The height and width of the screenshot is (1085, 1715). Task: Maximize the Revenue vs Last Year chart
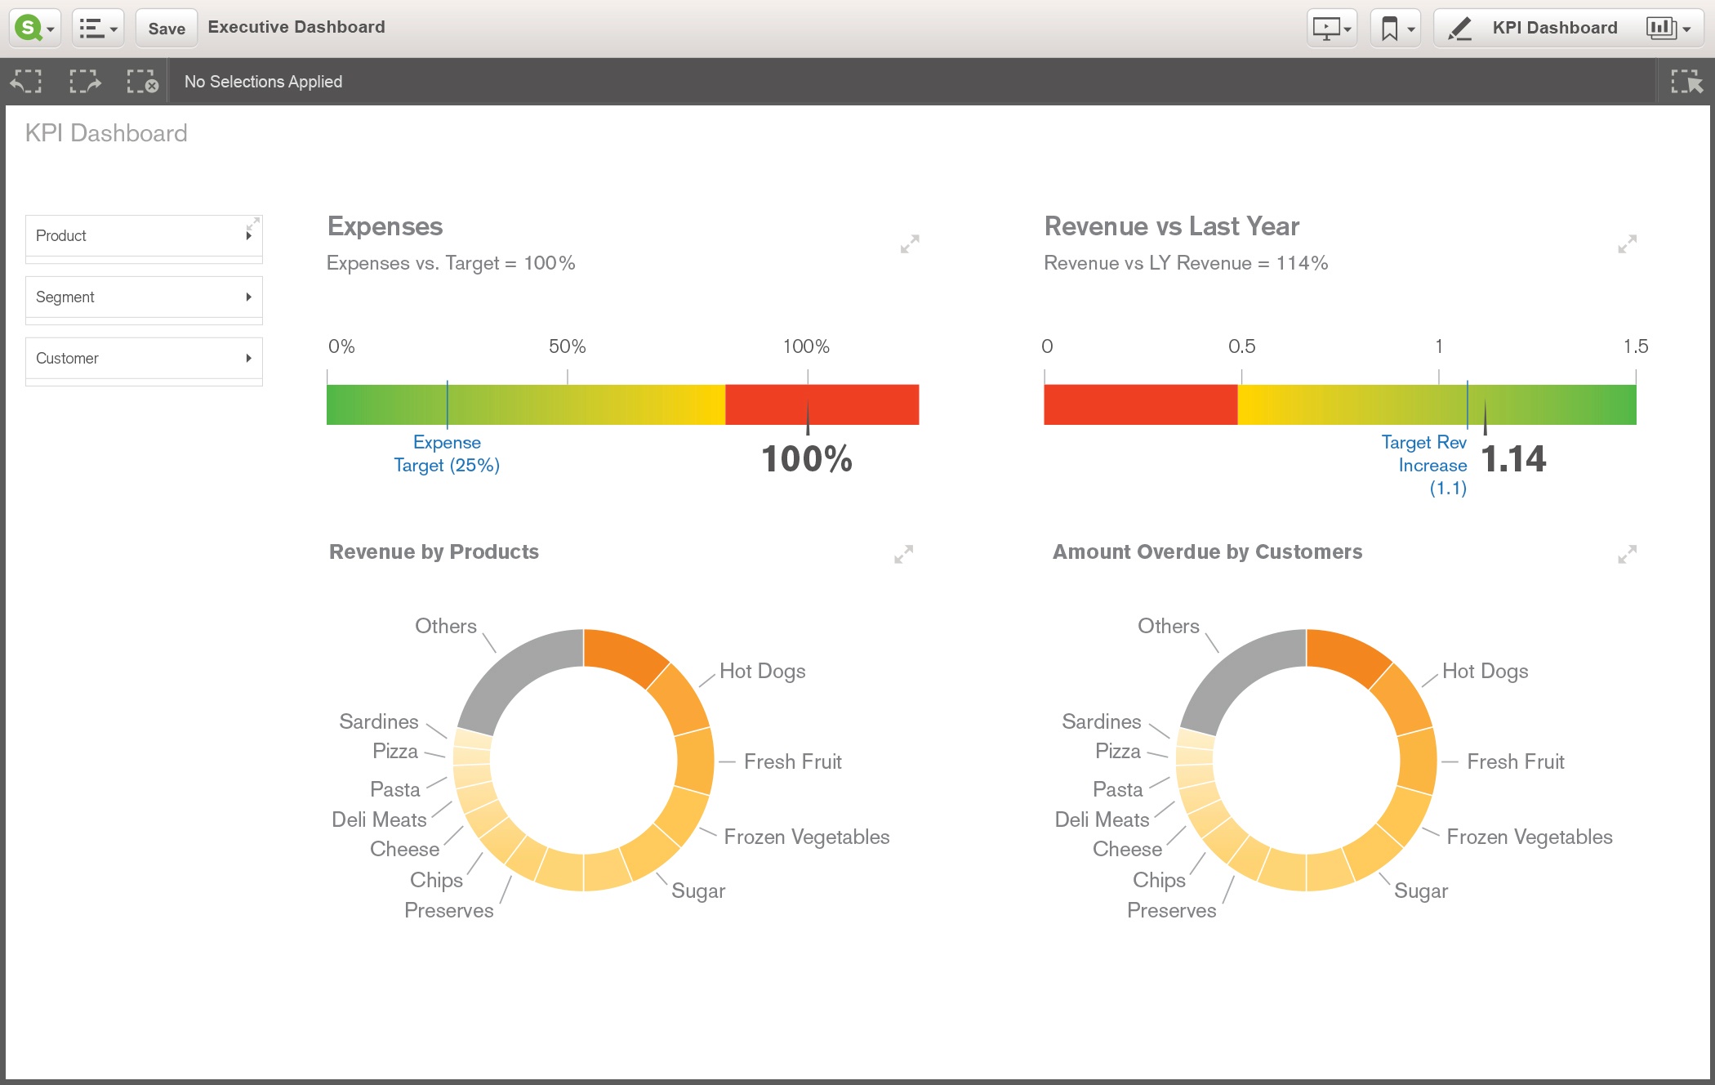(1627, 243)
